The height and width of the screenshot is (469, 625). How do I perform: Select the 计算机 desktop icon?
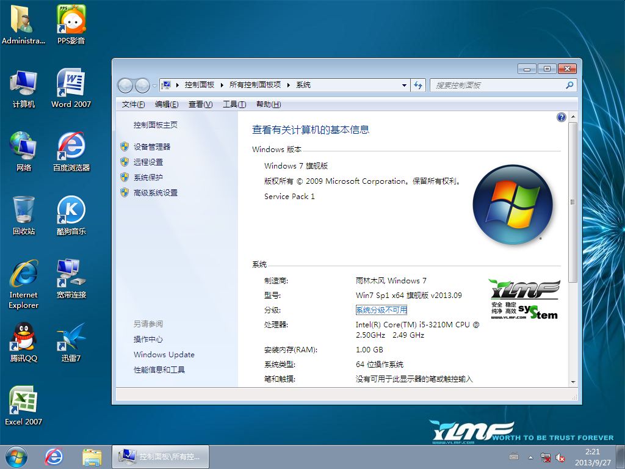tap(24, 89)
